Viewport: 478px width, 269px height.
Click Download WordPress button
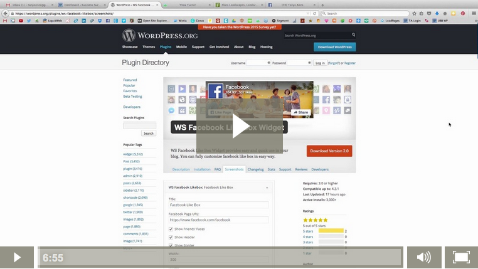(x=335, y=47)
